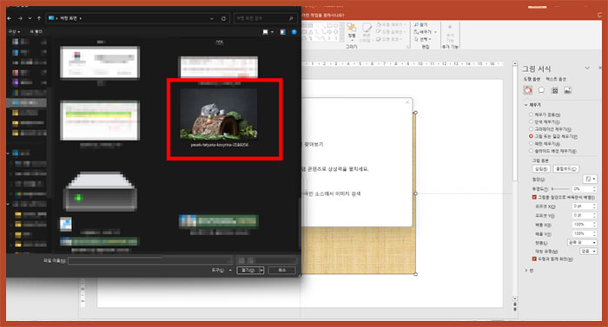Click the magnifier icon in dialog search box
Viewport: 608px width, 327px height.
(291, 18)
